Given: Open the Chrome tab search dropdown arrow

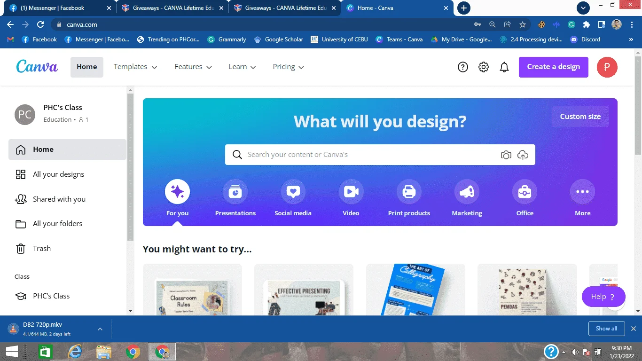Looking at the screenshot, I should tap(583, 8).
